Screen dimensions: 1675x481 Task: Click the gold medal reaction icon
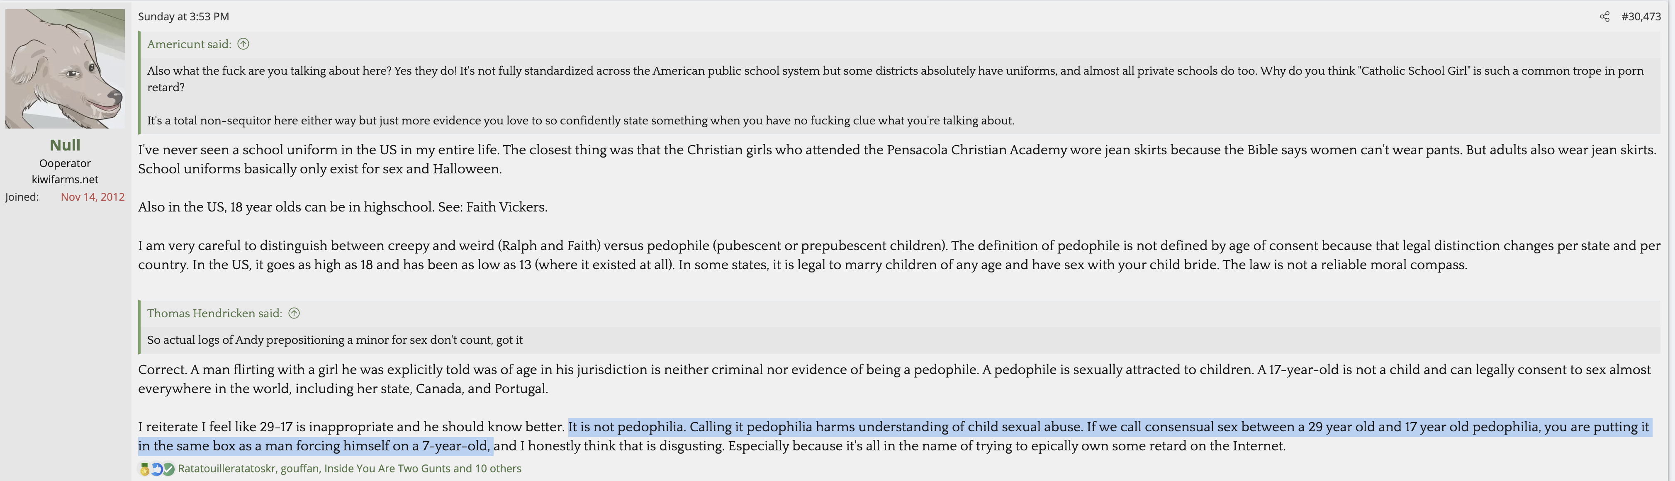coord(144,469)
